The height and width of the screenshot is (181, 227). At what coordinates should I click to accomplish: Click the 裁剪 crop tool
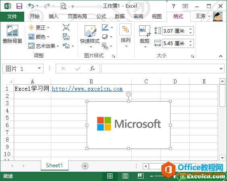(145, 36)
